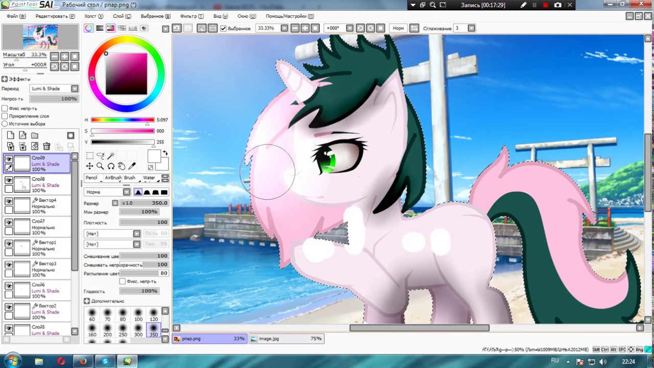
Task: Switch to the image.jpg document tab
Action: (287, 338)
